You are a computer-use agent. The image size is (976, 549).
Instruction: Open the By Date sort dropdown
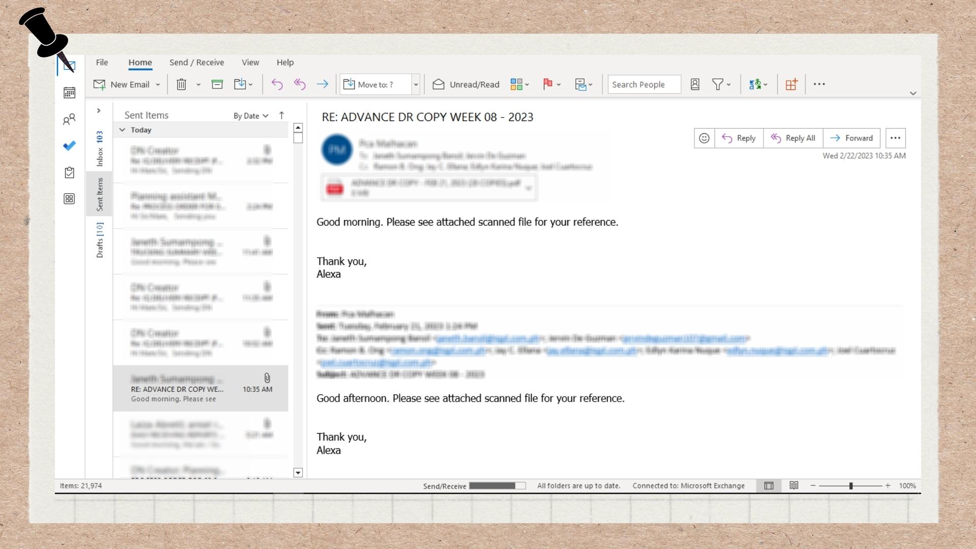point(251,116)
